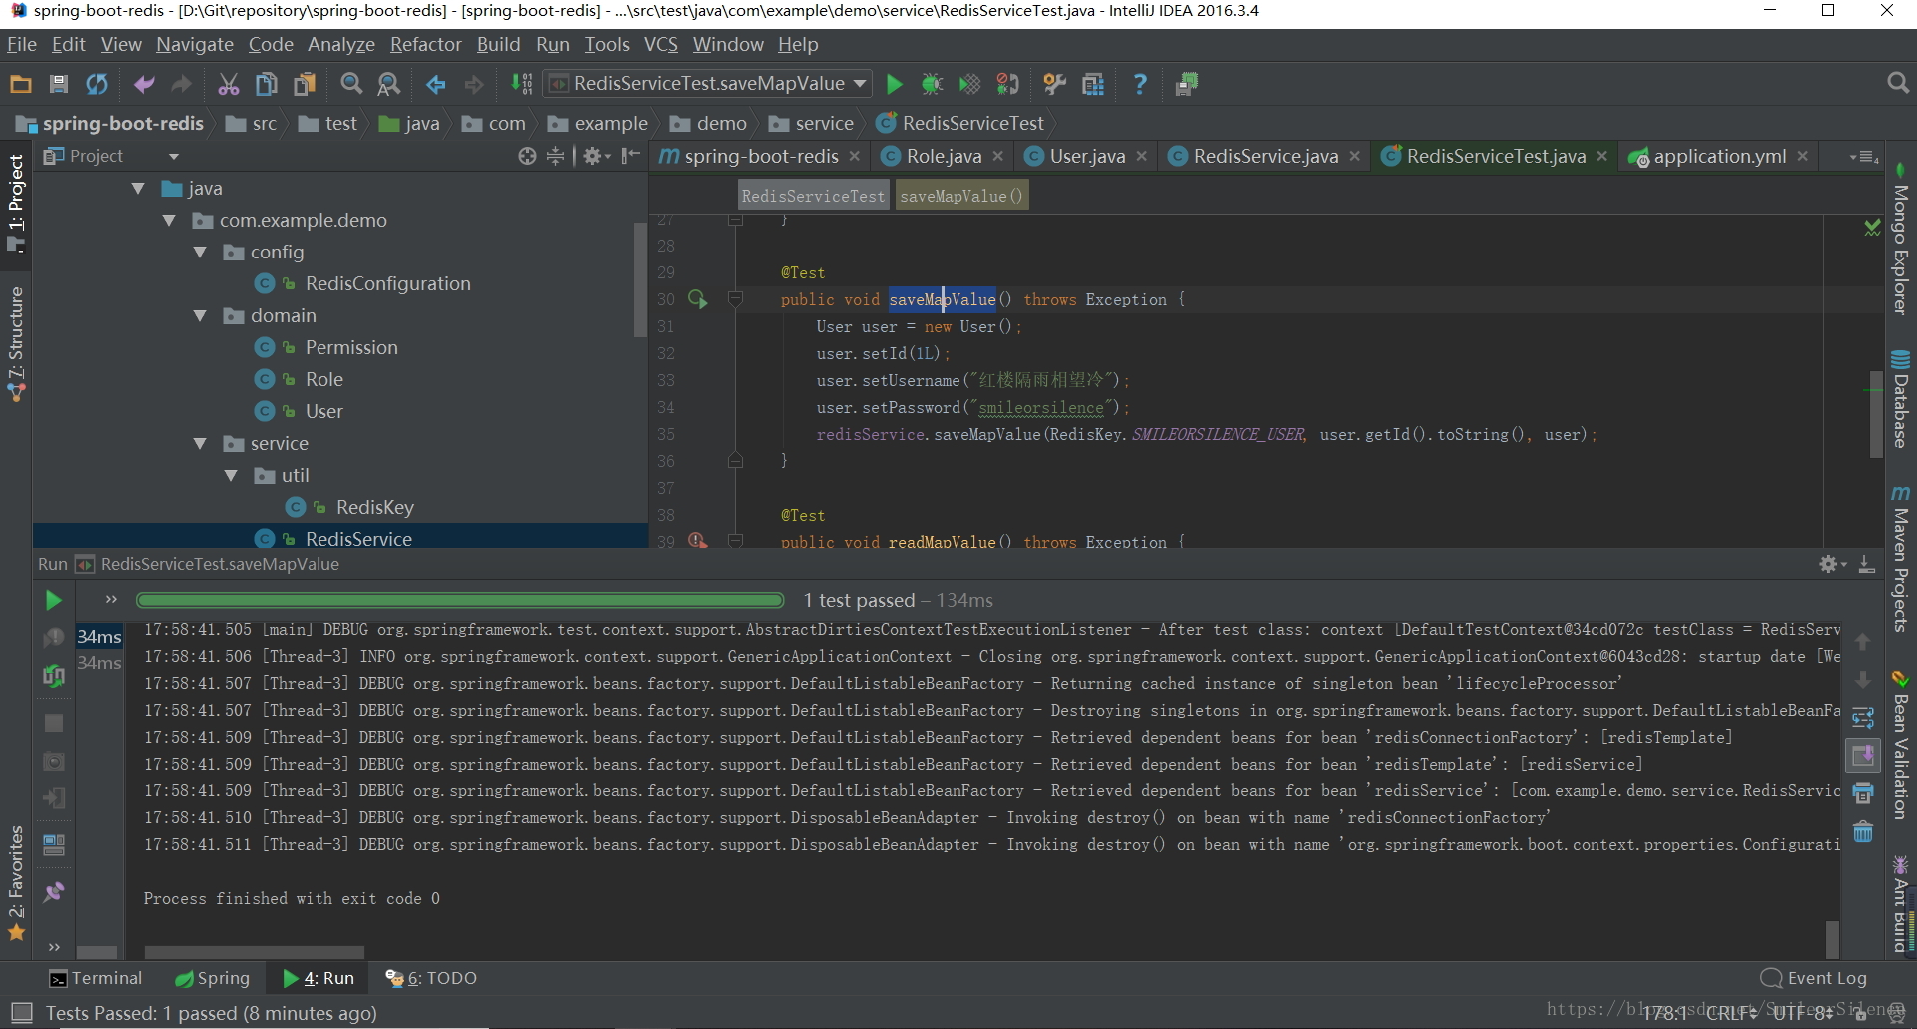Click the Run with Coverage icon

(x=969, y=84)
